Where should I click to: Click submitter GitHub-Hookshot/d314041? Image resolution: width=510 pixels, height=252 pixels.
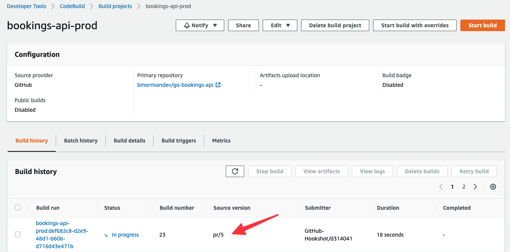click(328, 235)
